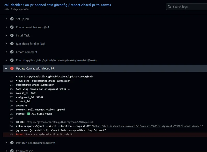The width and height of the screenshot is (207, 152).
Task: Expand the Install Task step
Action: 6,35
